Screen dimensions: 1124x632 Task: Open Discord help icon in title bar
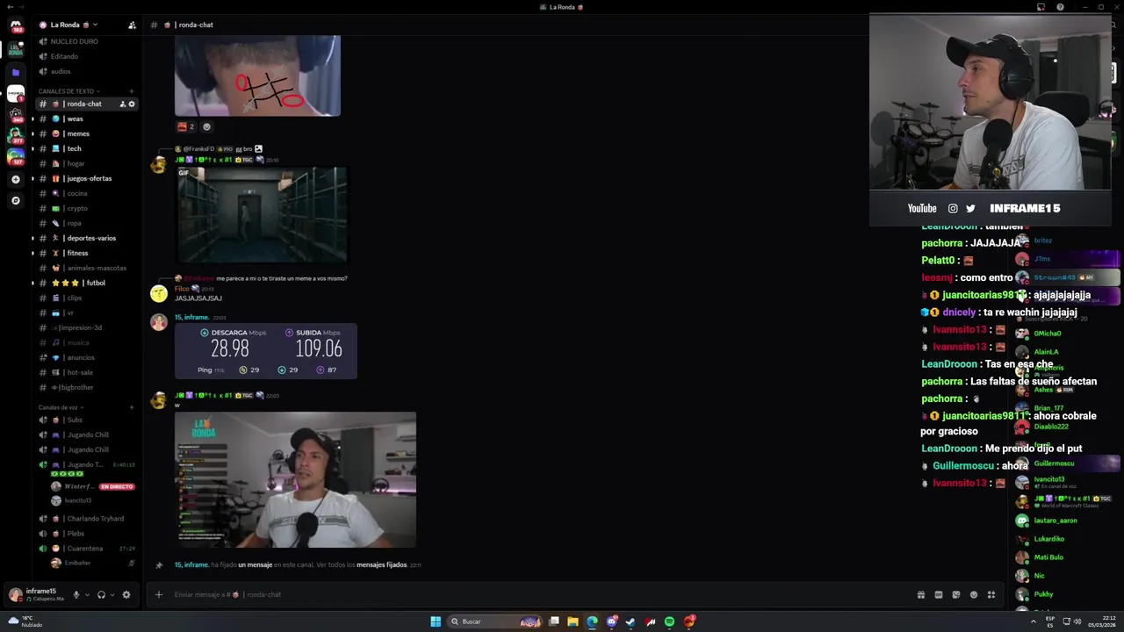pos(1060,7)
